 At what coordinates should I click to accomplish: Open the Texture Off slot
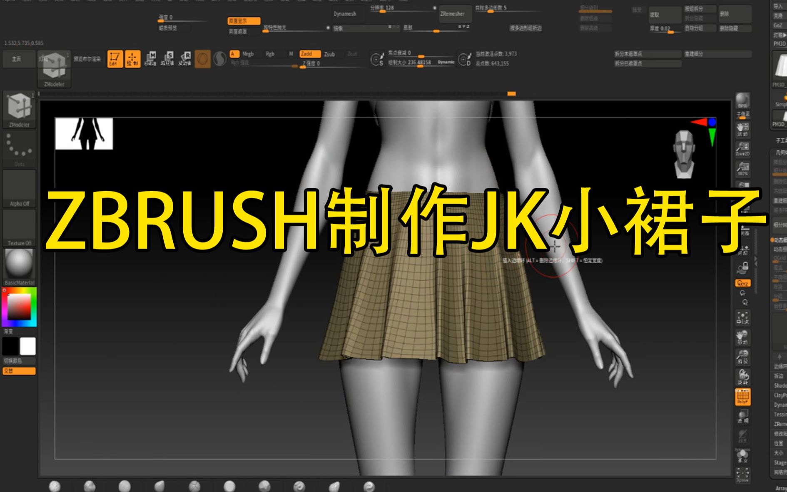19,227
